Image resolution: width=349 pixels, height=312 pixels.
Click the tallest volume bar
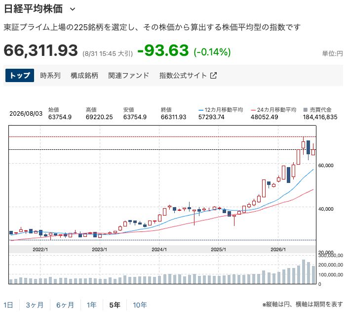(x=304, y=271)
